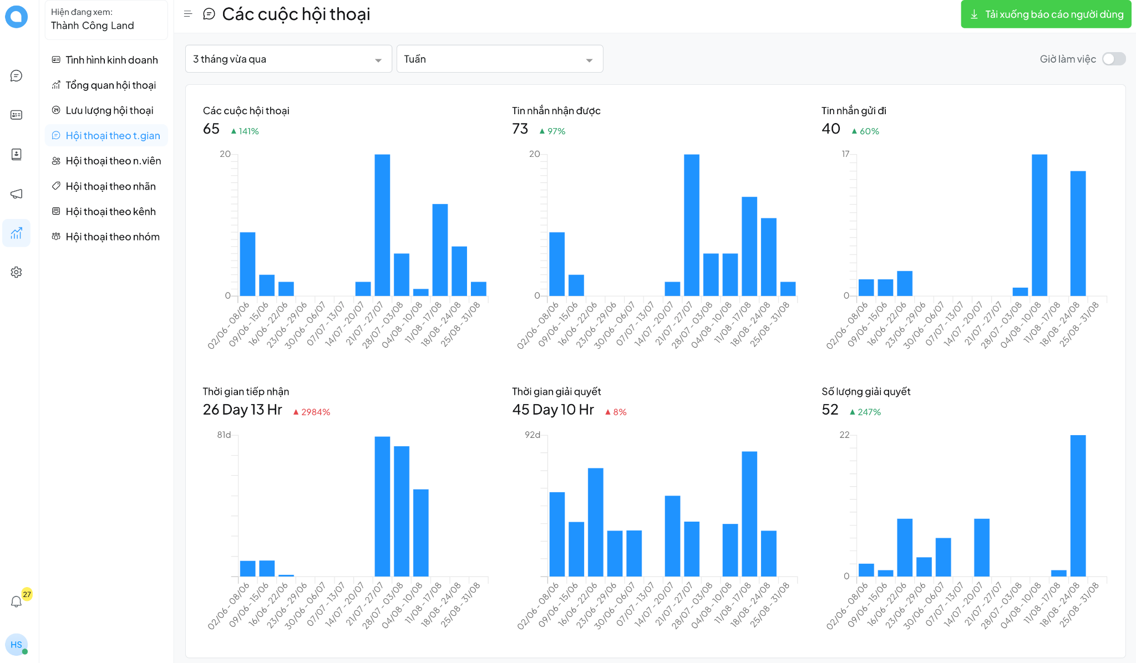Open Hội thoại theo nhóm link
This screenshot has width=1136, height=663.
pyautogui.click(x=113, y=237)
